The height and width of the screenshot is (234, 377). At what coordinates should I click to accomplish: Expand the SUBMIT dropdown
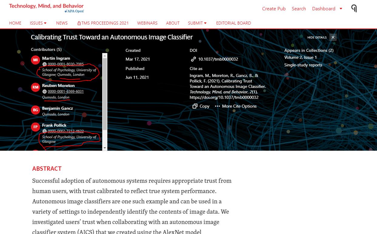click(197, 23)
